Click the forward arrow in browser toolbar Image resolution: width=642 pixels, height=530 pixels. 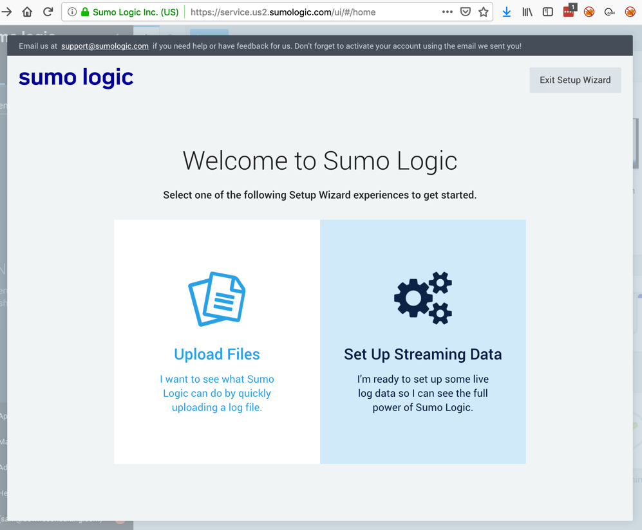(x=6, y=12)
